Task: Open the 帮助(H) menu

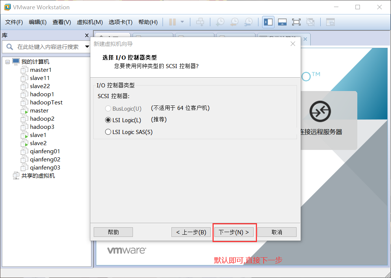Action: [x=148, y=22]
